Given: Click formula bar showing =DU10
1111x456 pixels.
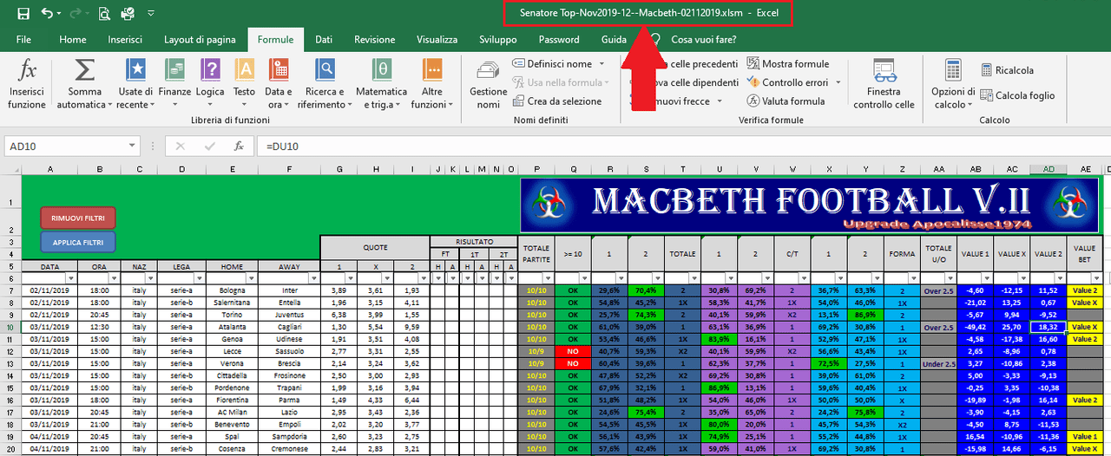Looking at the screenshot, I should (x=686, y=147).
